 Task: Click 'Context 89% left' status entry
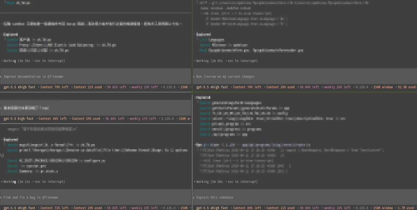[247, 208]
